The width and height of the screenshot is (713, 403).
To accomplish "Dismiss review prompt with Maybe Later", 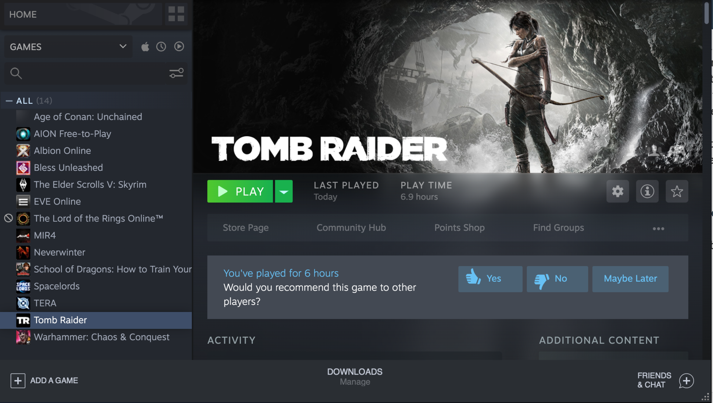I will (631, 279).
